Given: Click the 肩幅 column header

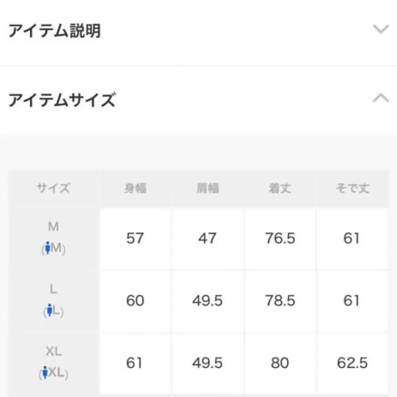Looking at the screenshot, I should click(x=207, y=188).
